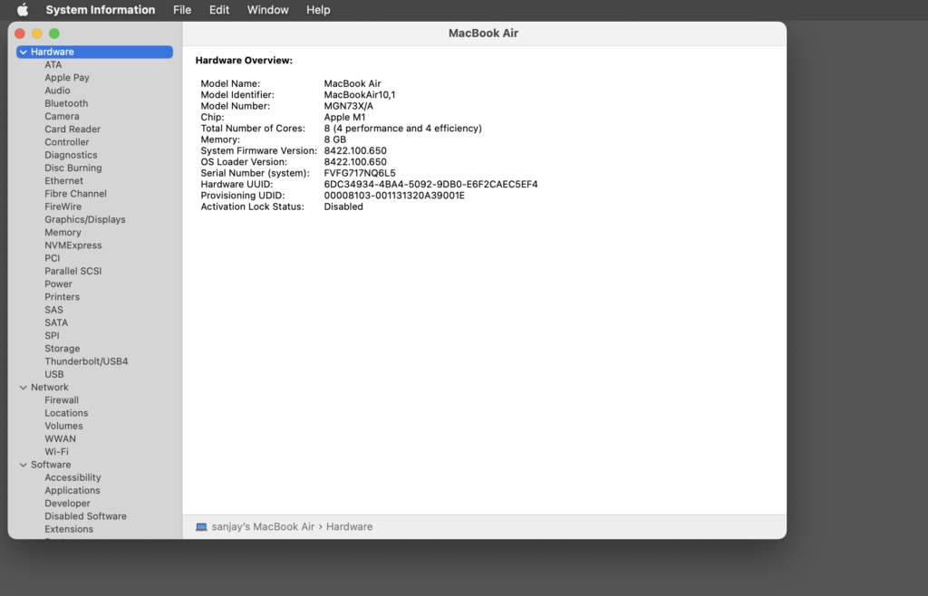
Task: Open Diagnostics in the sidebar
Action: point(71,155)
